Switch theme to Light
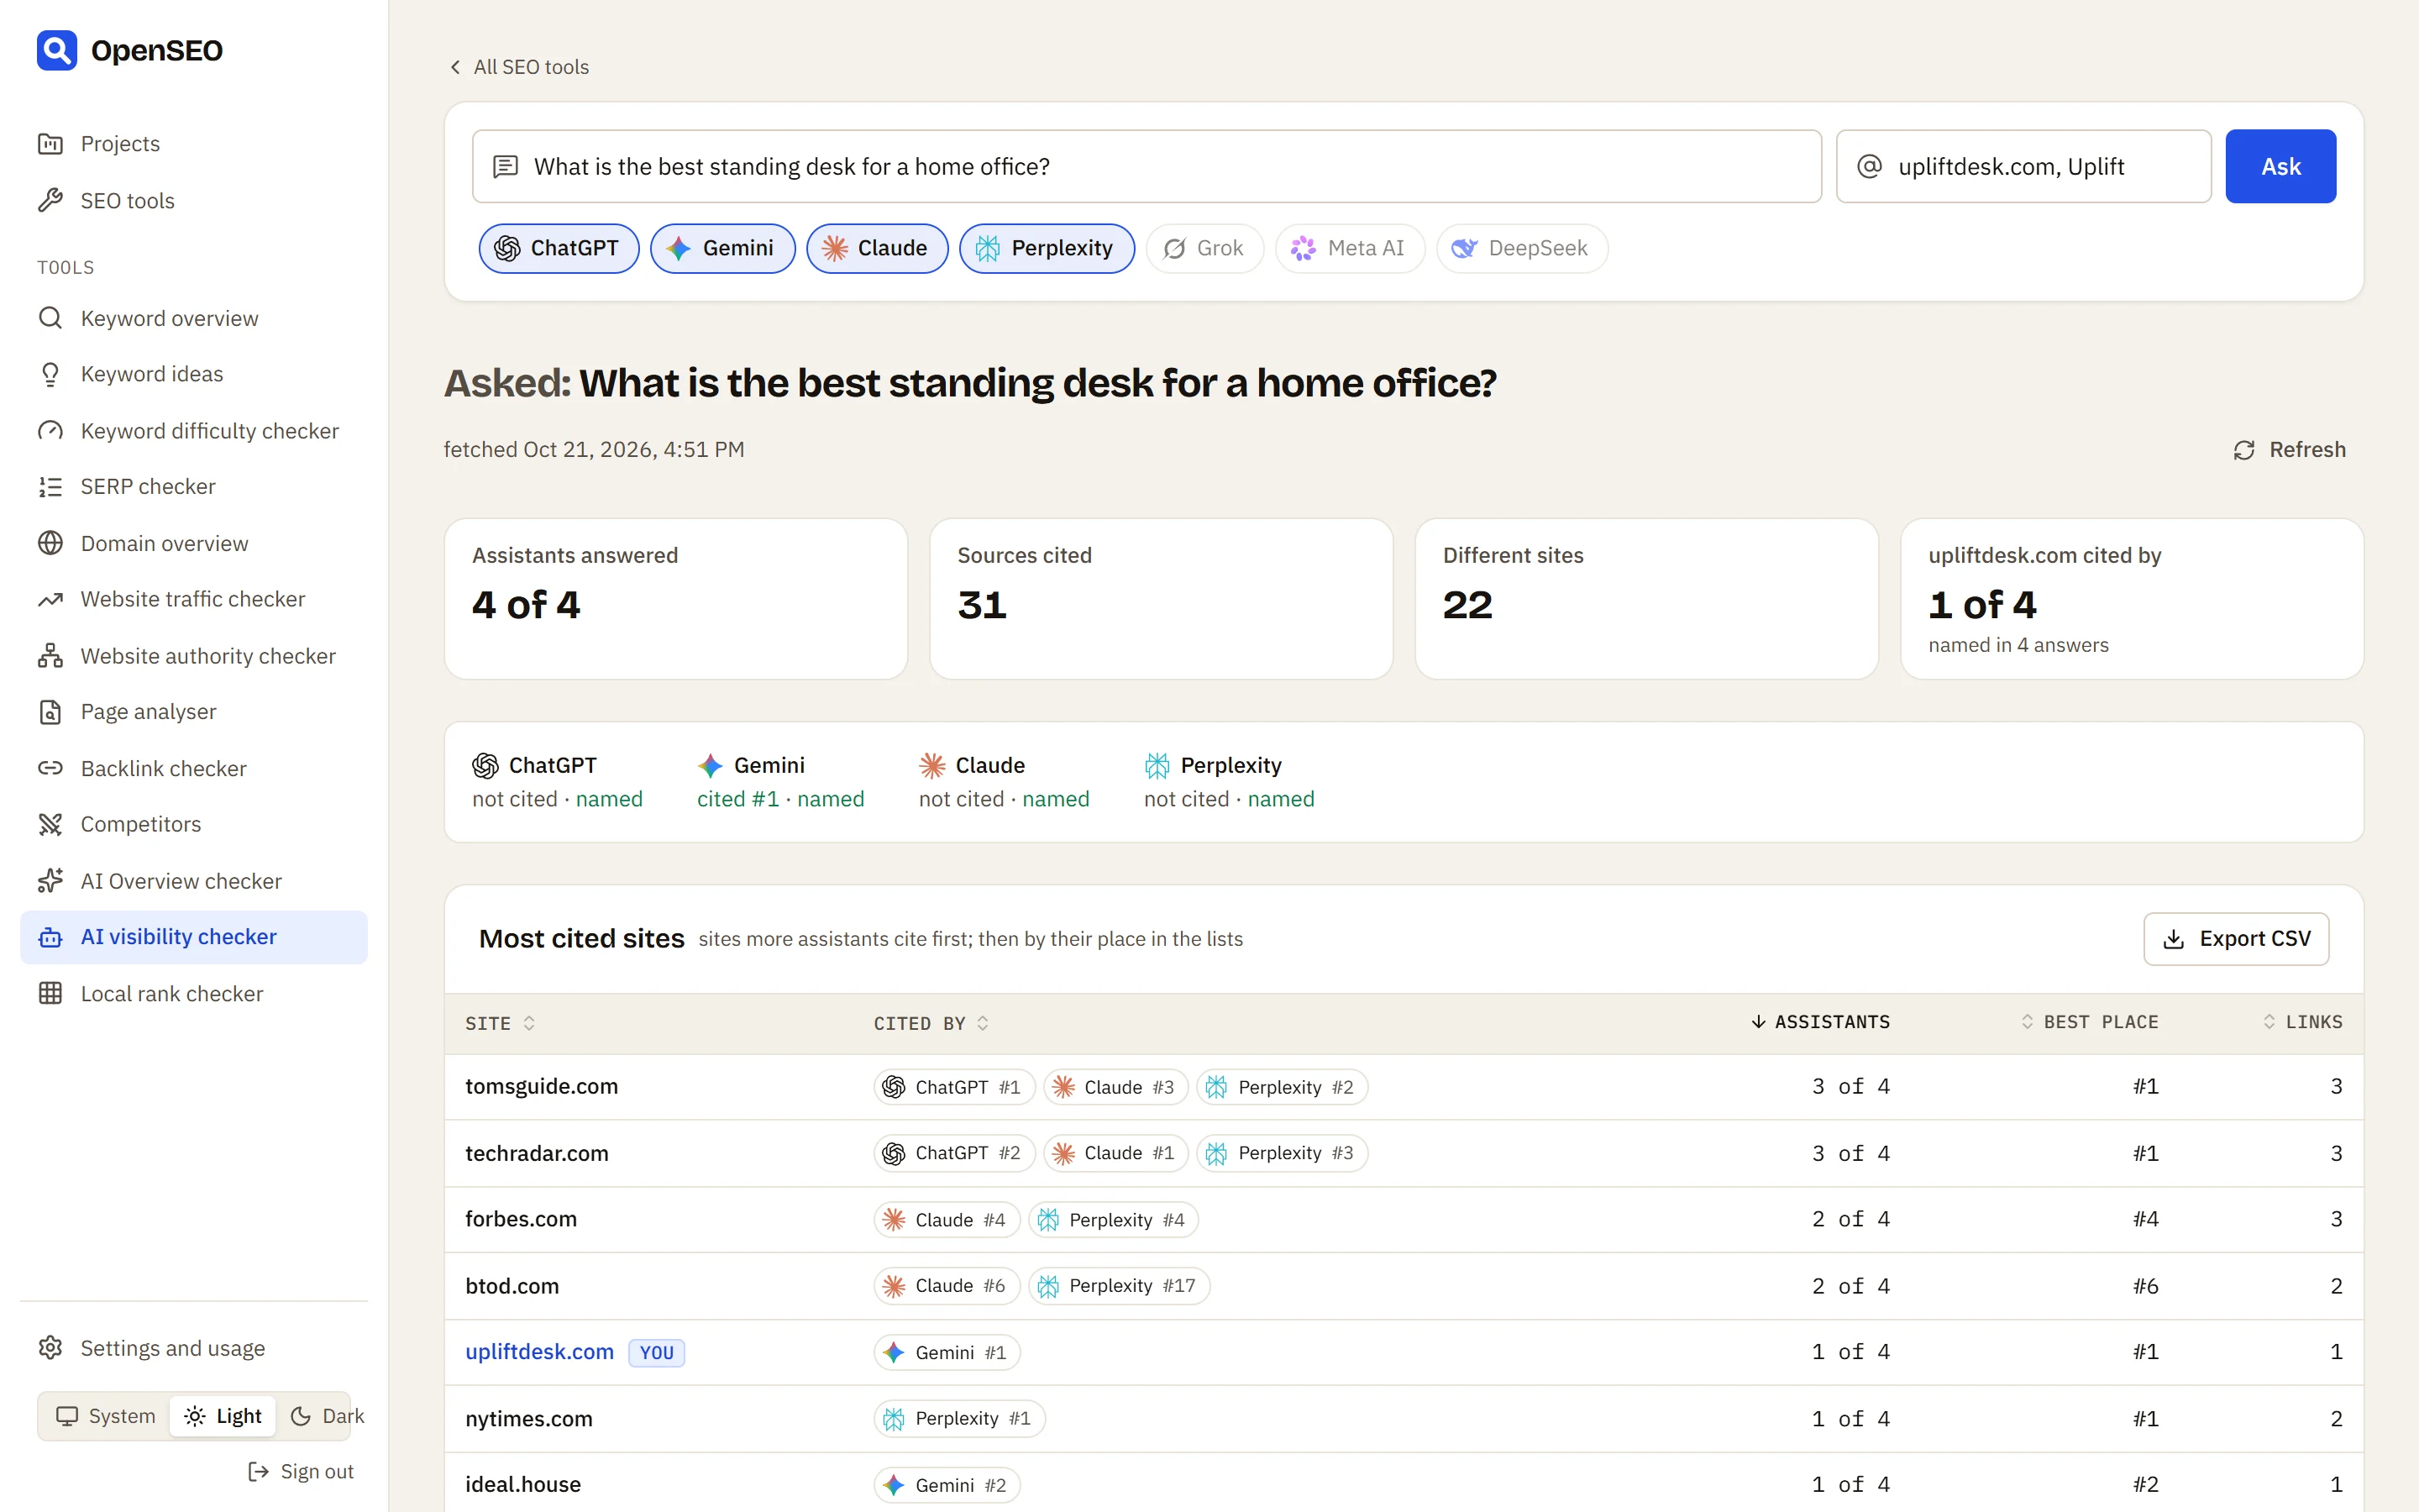The width and height of the screenshot is (2419, 1512). pos(223,1416)
